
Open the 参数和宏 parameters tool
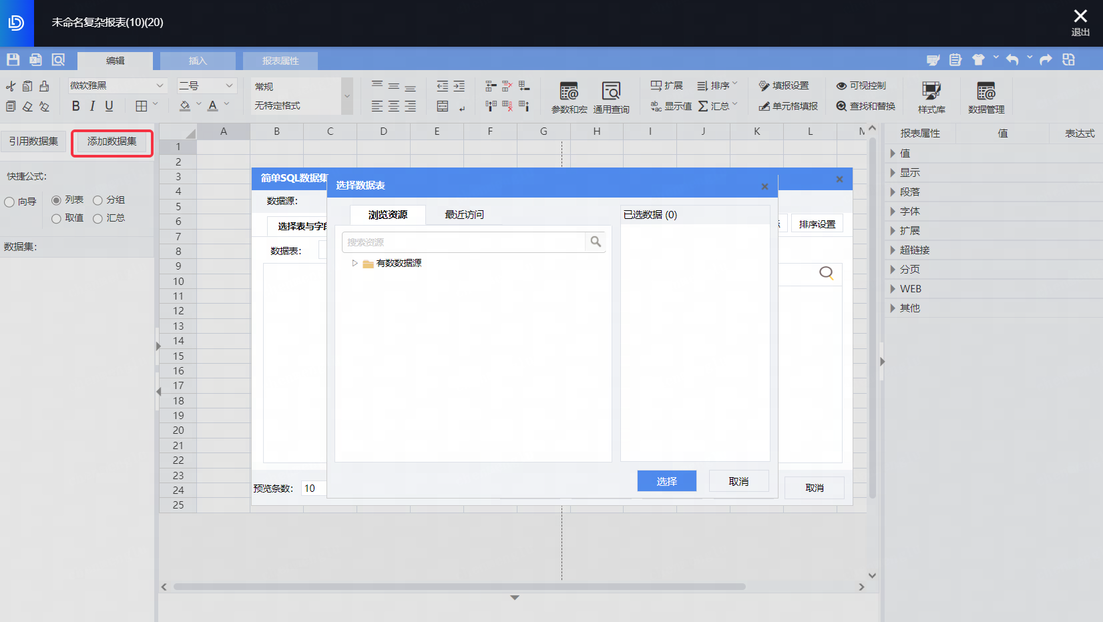click(x=569, y=97)
